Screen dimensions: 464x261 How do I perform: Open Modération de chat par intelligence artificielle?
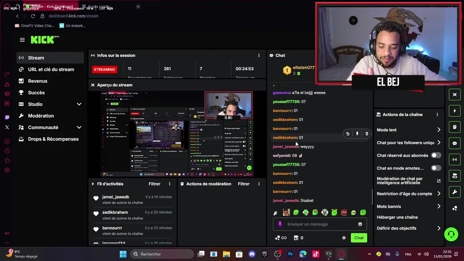409,181
